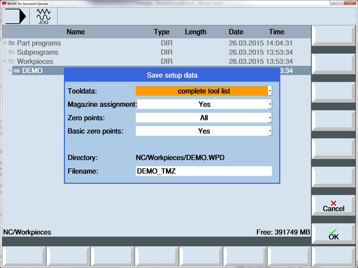Click the red X Cancel softkey
This screenshot has width=358, height=268.
(x=333, y=205)
